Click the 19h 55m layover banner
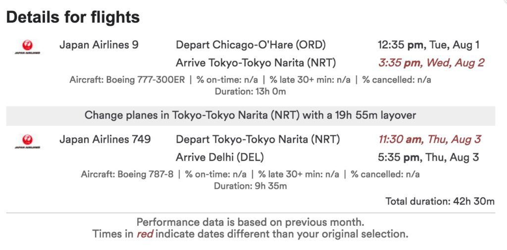Viewport: 507px width, 250px height. [250, 116]
